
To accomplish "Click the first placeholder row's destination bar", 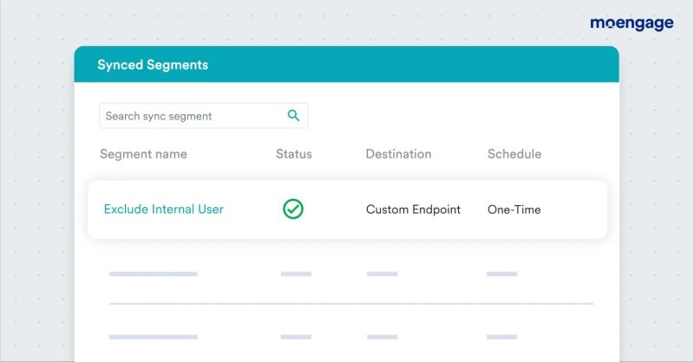I will 382,274.
